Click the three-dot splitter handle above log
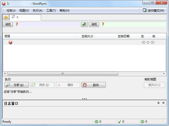The width and height of the screenshot is (169, 126). (84, 99)
